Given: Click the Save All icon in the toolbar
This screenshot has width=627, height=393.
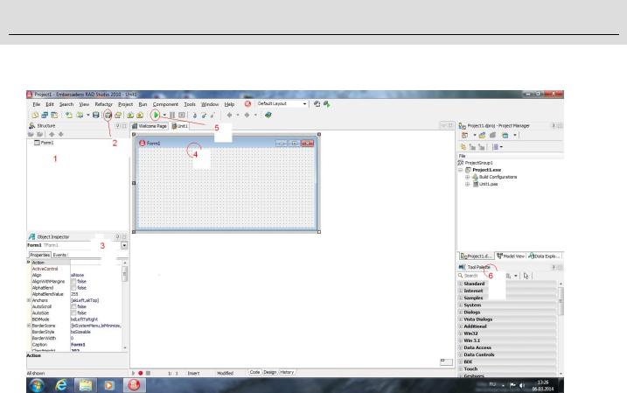Looking at the screenshot, I should 108,116.
